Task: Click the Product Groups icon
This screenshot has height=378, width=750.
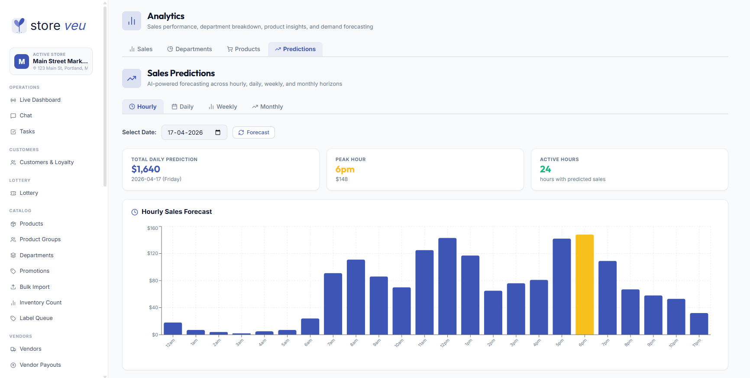Action: pyautogui.click(x=13, y=239)
